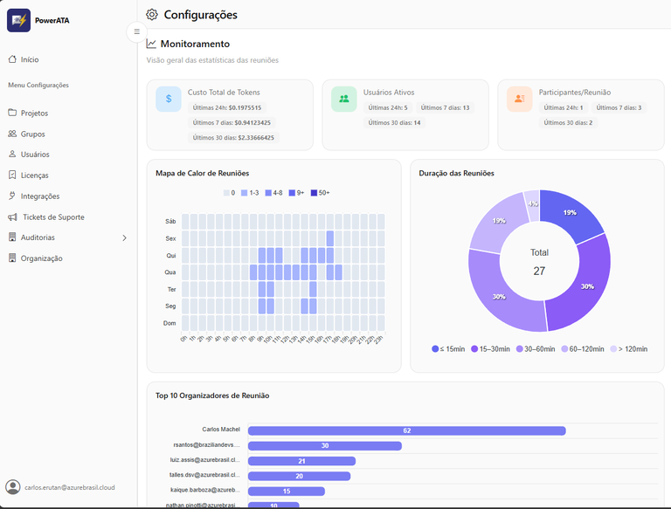Toggle the 15–30min duration legend
The height and width of the screenshot is (509, 671).
click(490, 349)
